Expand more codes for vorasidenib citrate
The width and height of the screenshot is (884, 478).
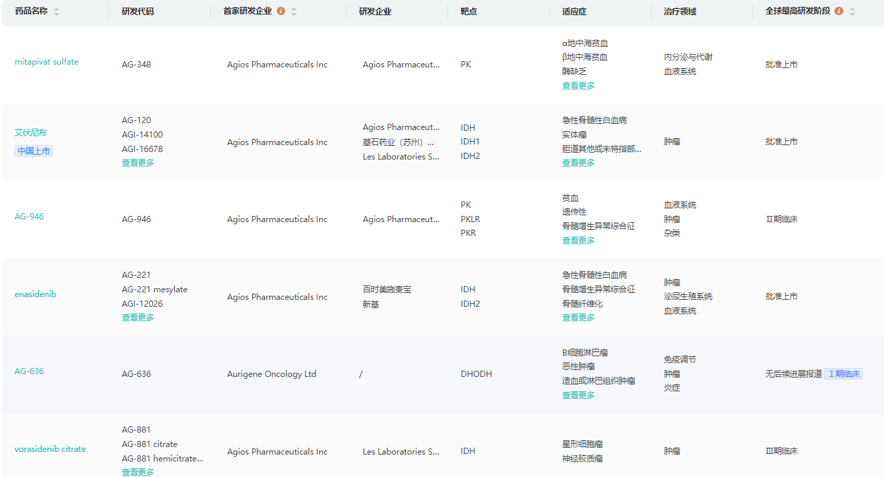138,472
